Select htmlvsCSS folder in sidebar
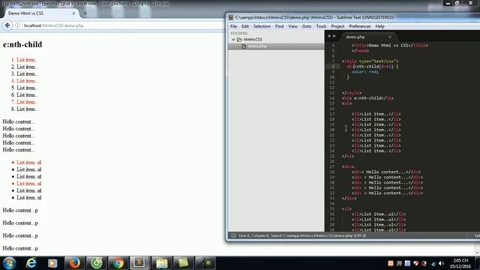The image size is (480, 270). coord(253,40)
